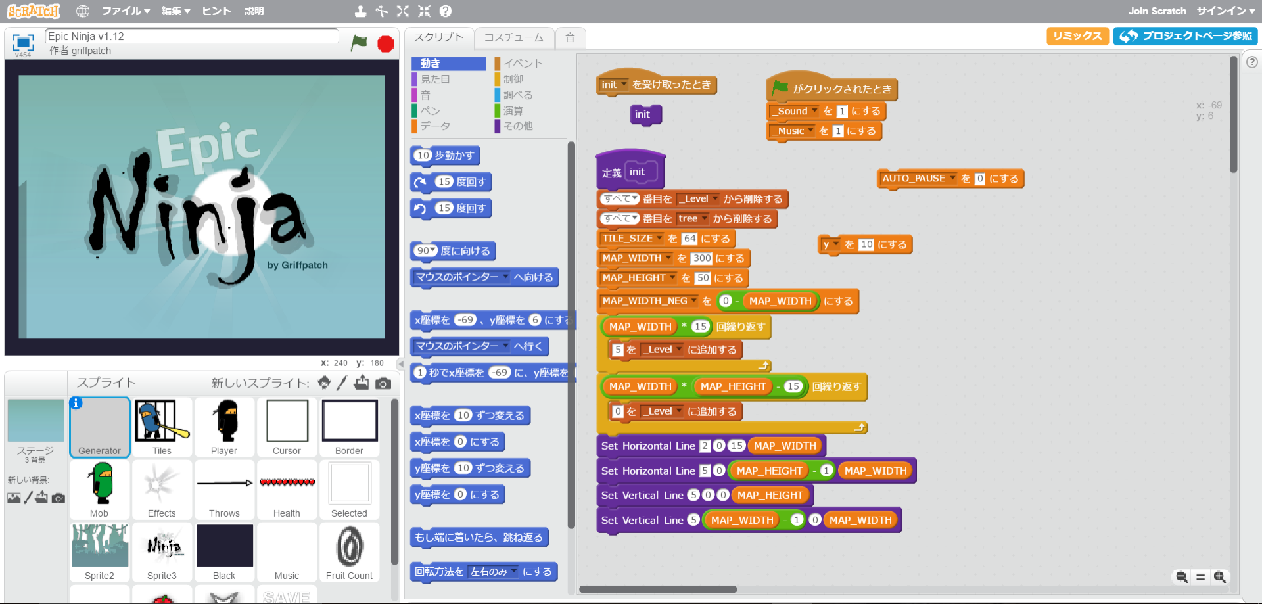Select the Player sprite thumbnail
The image size is (1262, 604).
pos(224,427)
